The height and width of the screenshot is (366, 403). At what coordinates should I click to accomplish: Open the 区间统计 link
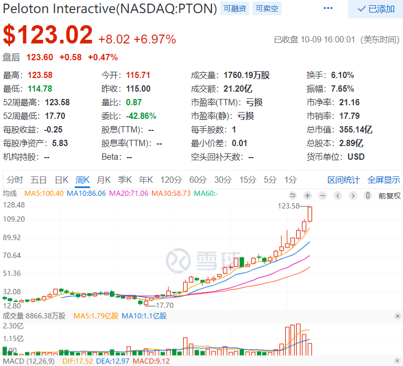click(x=343, y=180)
